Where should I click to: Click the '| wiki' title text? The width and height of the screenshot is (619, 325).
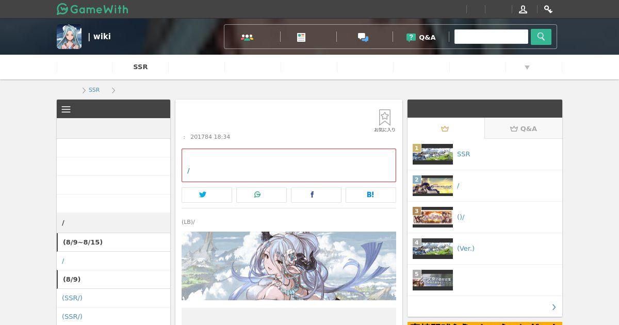pyautogui.click(x=100, y=37)
